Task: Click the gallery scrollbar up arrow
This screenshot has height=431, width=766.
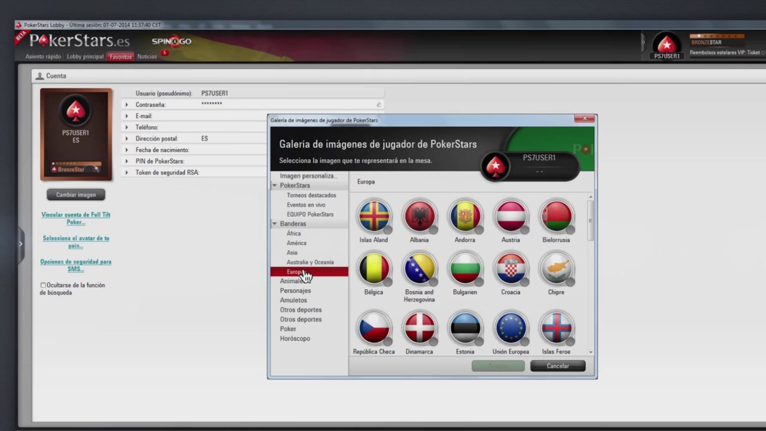Action: 591,196
